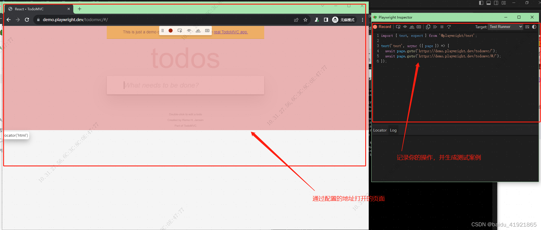Image resolution: width=541 pixels, height=230 pixels.
Task: Click 'Part of TodoMVC' footer text
Action: point(185,126)
